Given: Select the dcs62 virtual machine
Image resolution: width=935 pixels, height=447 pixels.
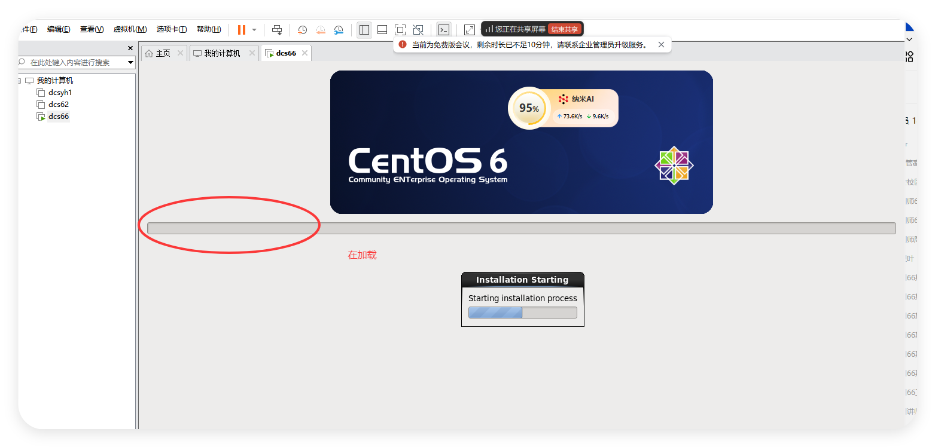Looking at the screenshot, I should click(59, 105).
